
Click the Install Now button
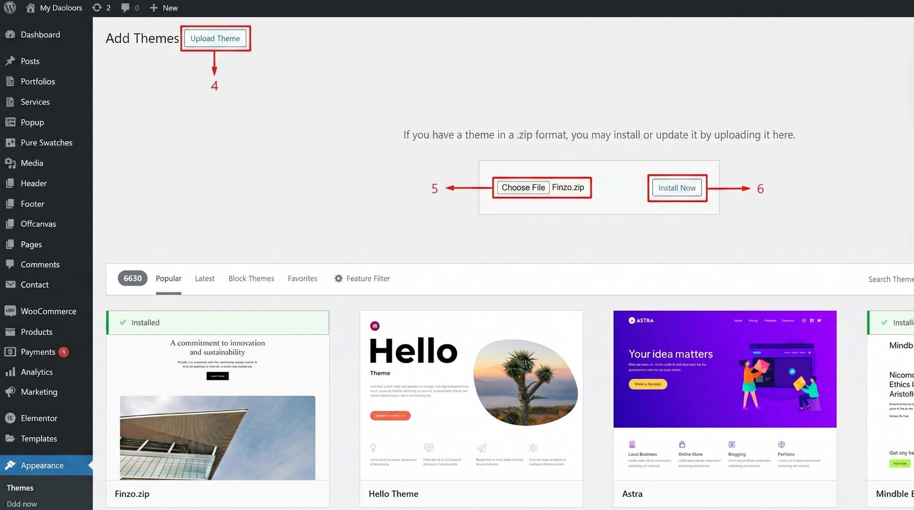pyautogui.click(x=677, y=188)
